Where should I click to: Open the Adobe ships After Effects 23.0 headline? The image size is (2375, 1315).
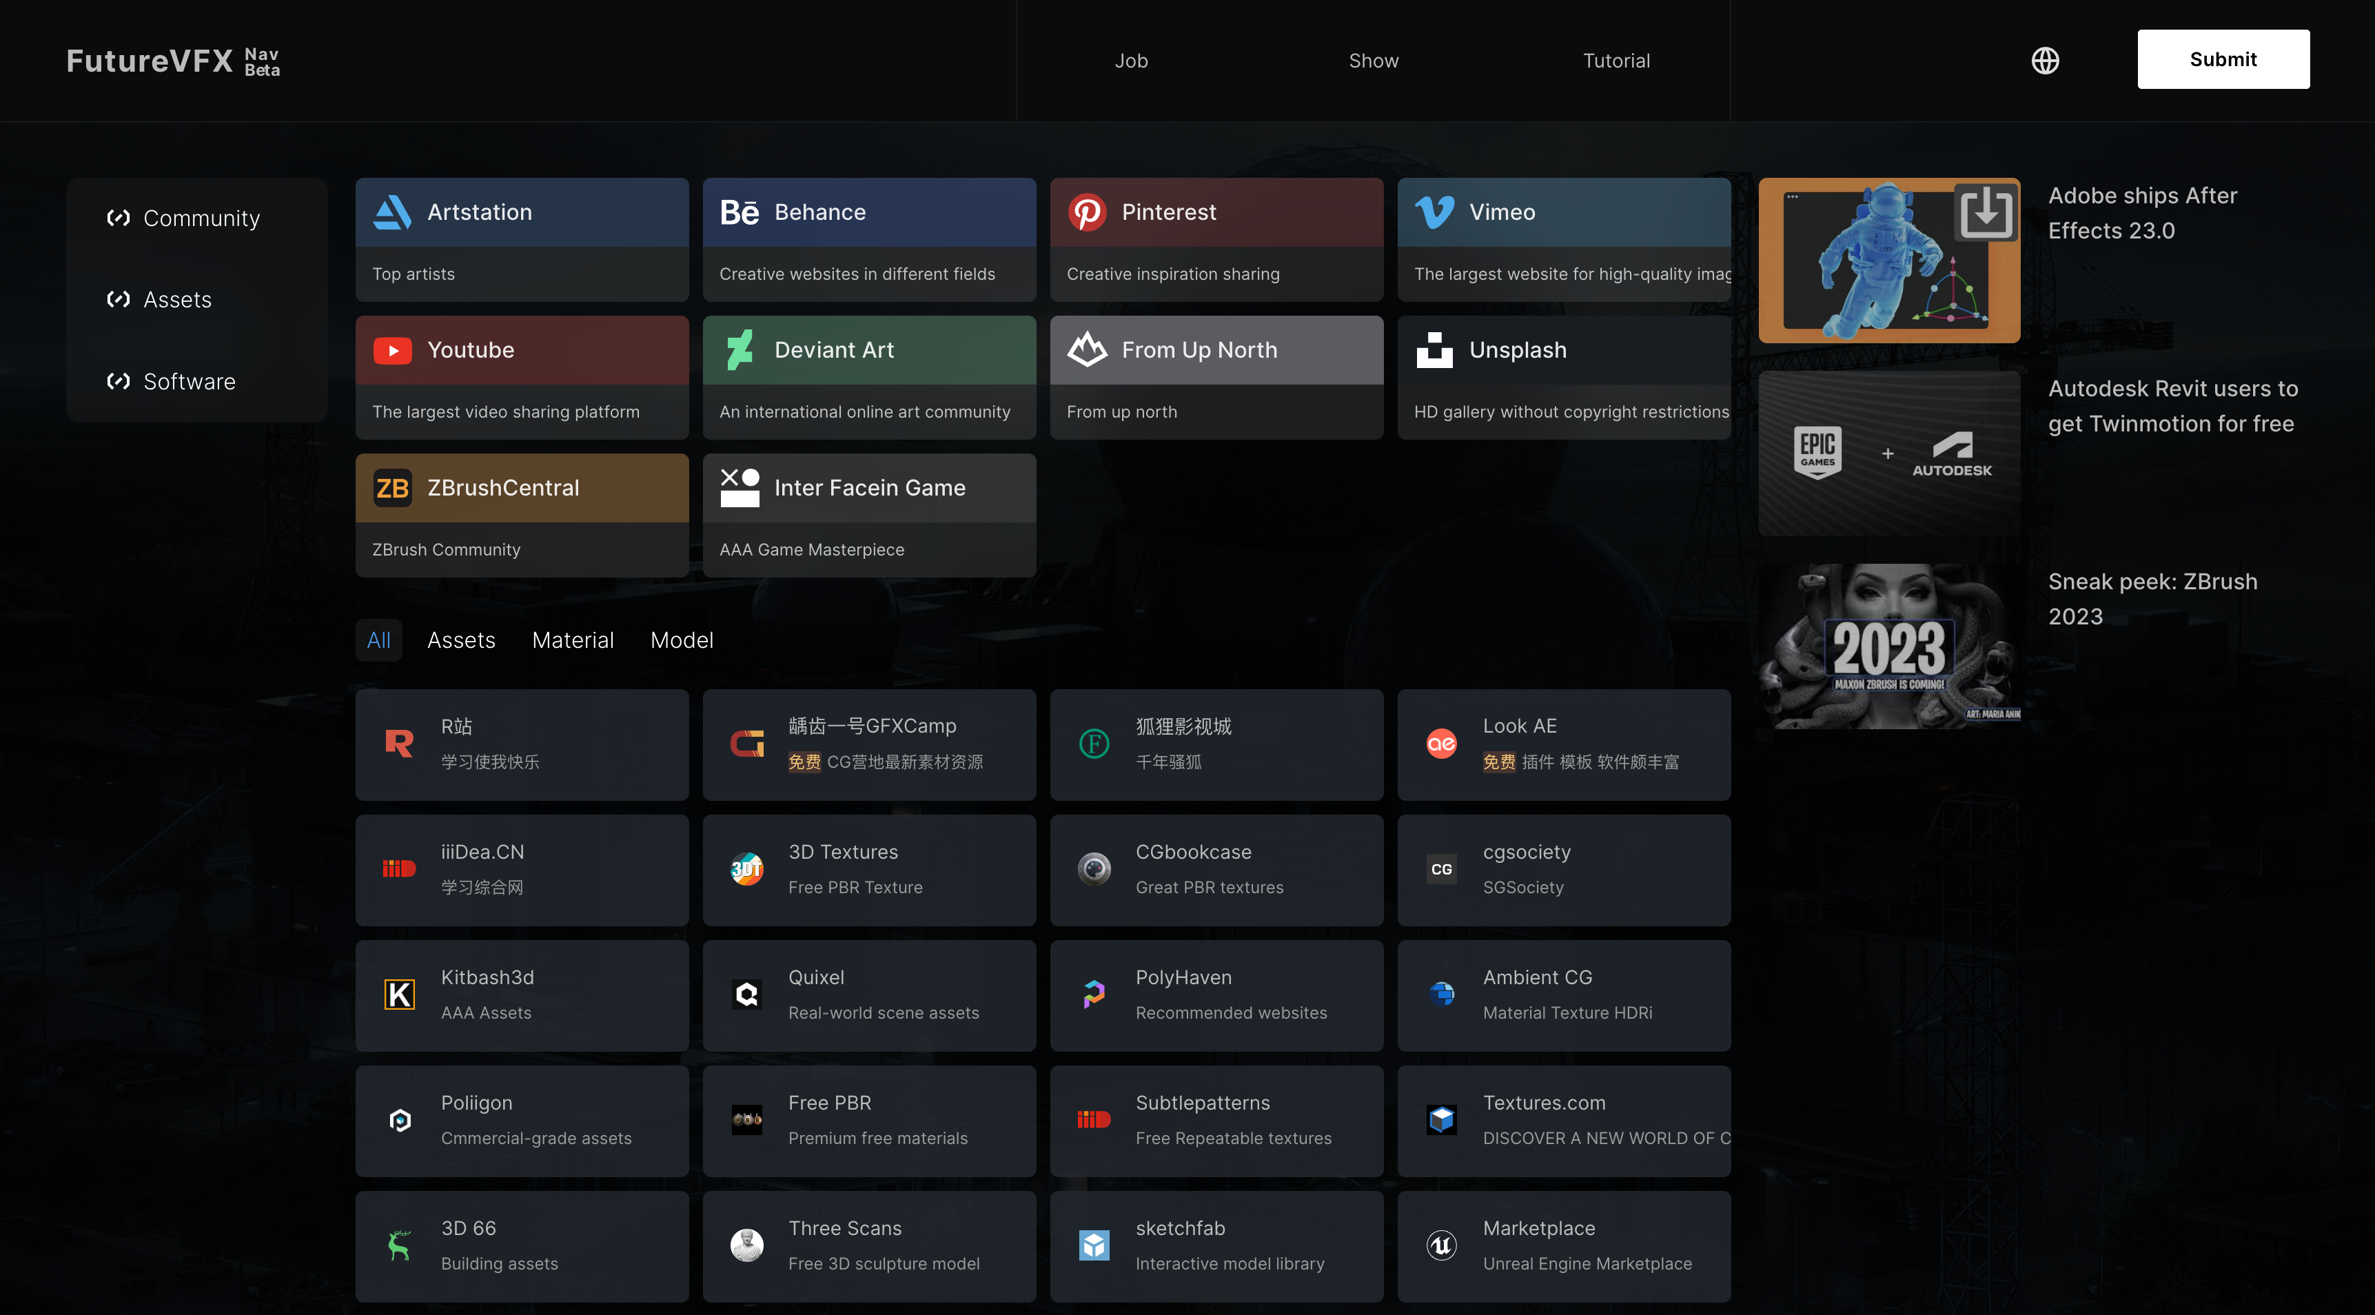click(x=2143, y=213)
